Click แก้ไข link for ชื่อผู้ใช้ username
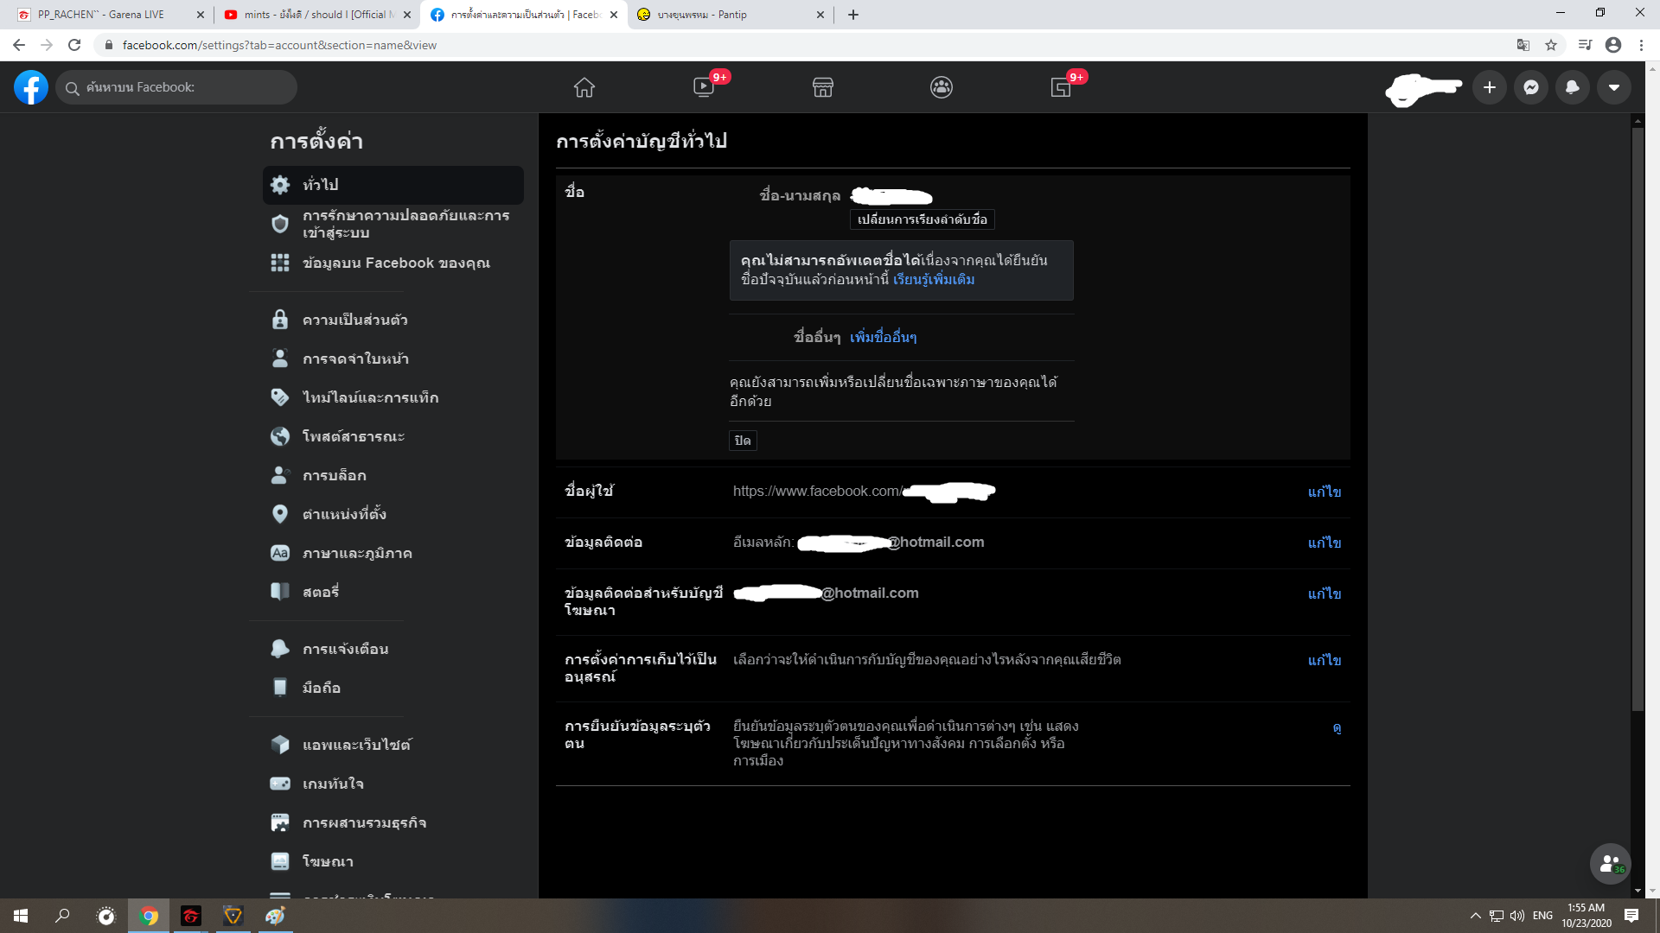Screen dimensions: 1660x933 pyautogui.click(x=1324, y=492)
